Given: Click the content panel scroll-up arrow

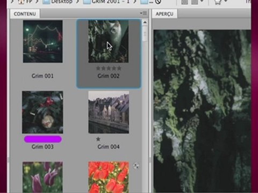Looking at the screenshot, I should (145, 23).
